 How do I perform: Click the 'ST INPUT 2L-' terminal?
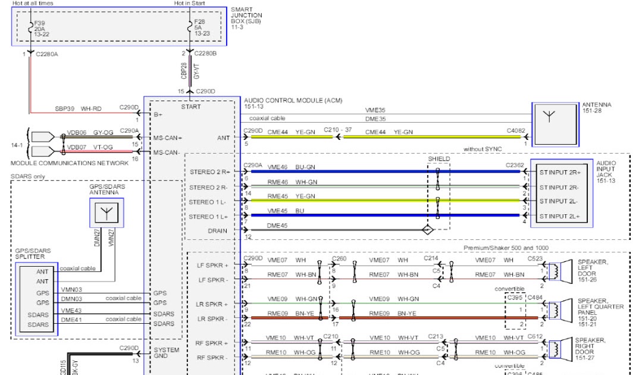(x=559, y=201)
